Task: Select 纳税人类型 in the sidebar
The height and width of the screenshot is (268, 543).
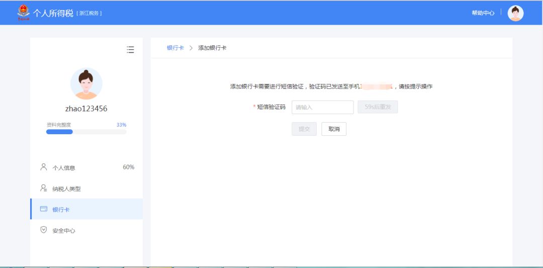Action: pyautogui.click(x=66, y=189)
